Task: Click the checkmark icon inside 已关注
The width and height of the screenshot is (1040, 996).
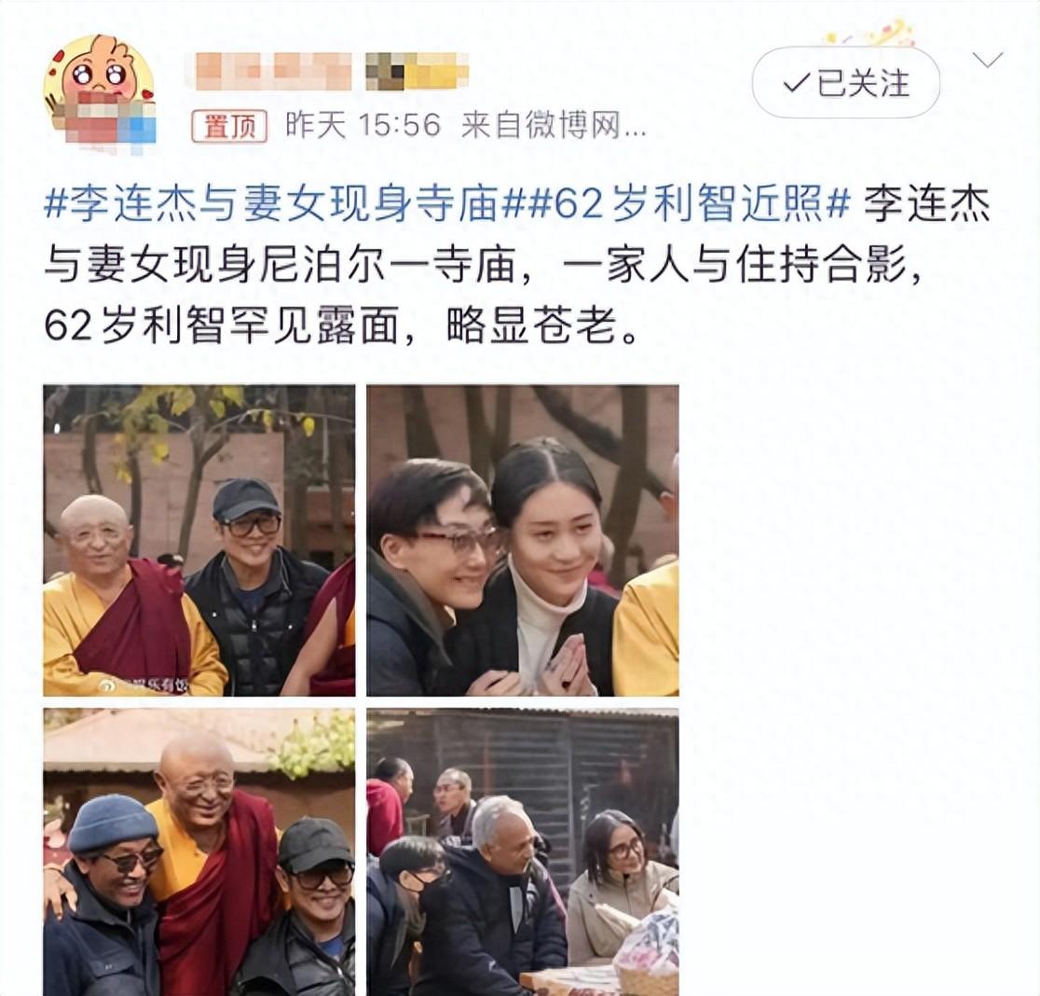Action: click(x=797, y=84)
